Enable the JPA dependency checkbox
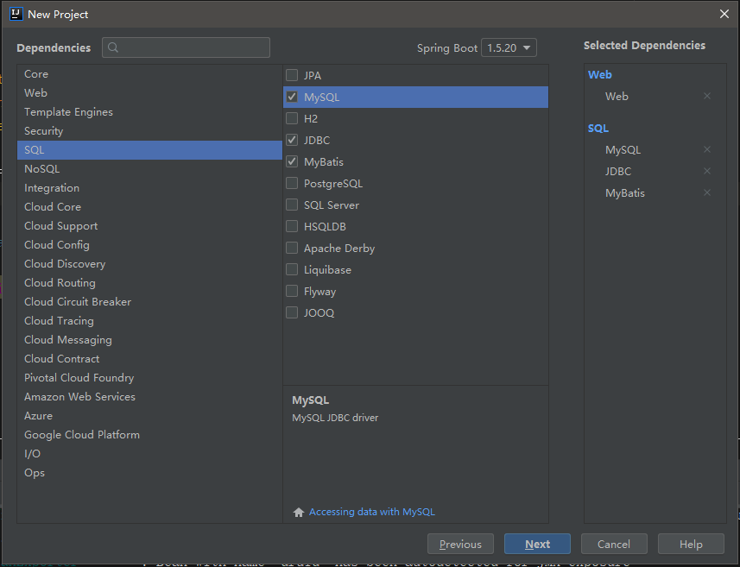740x567 pixels. [x=292, y=75]
